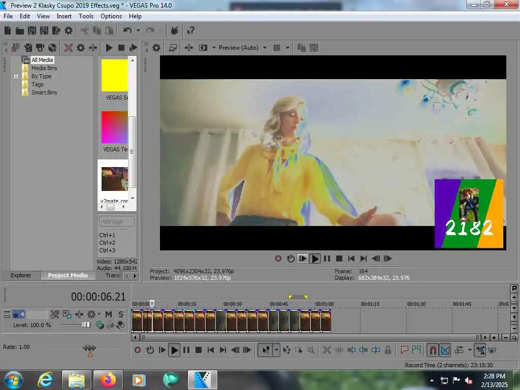520x390 pixels.
Task: Open the undo history dropdown arrow
Action: [x=138, y=30]
